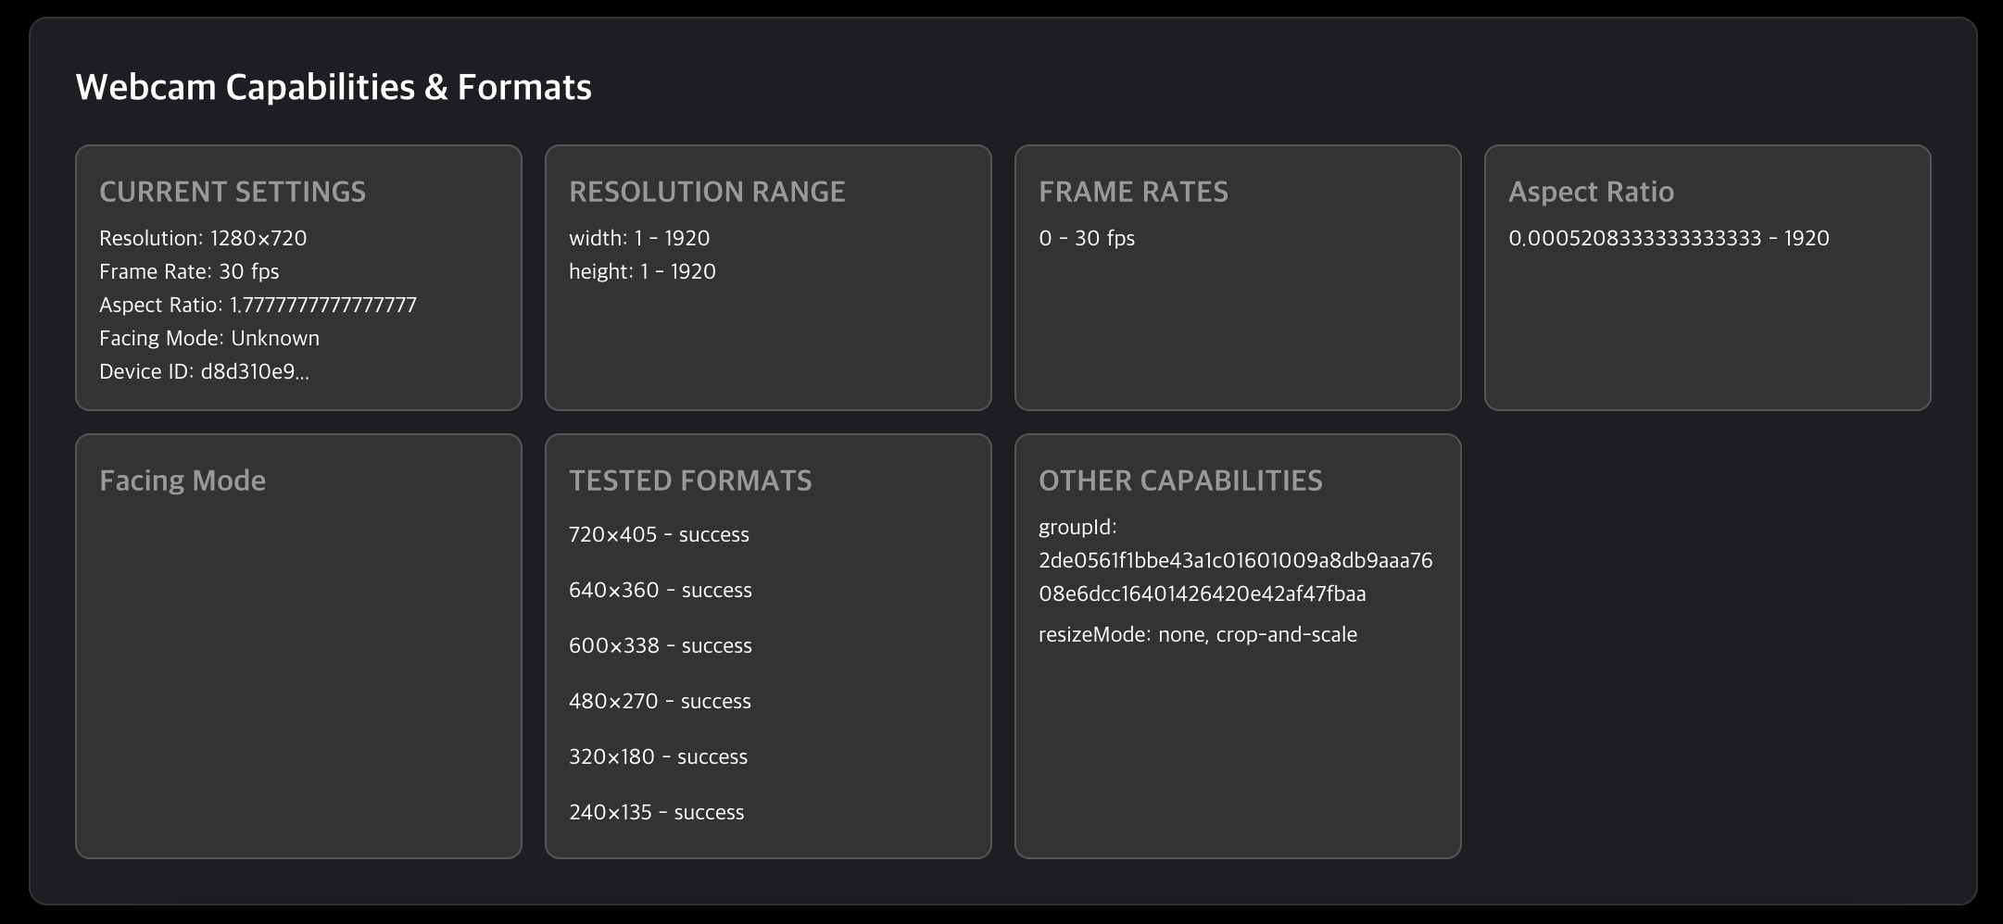Select the 240×135 tested format row
Screen dimensions: 2003x924
point(656,812)
